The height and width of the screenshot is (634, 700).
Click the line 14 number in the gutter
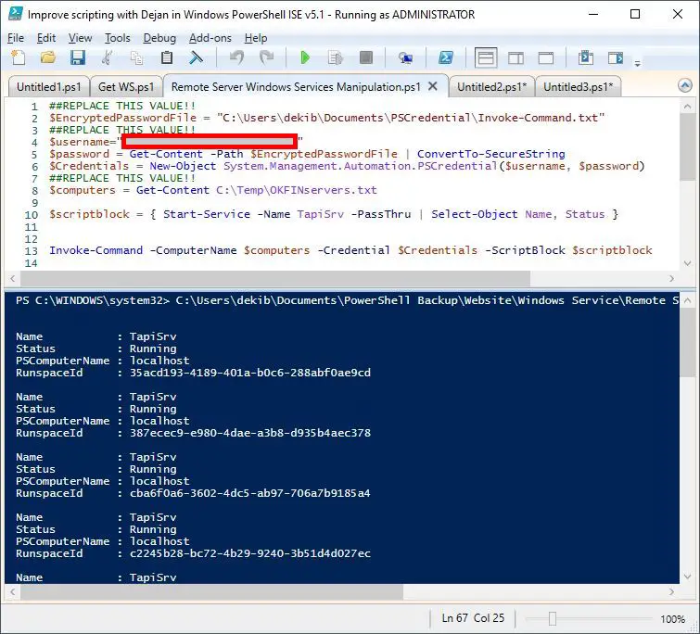pyautogui.click(x=32, y=263)
